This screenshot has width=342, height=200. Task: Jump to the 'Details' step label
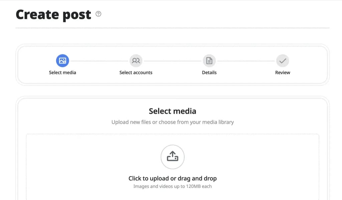point(209,72)
